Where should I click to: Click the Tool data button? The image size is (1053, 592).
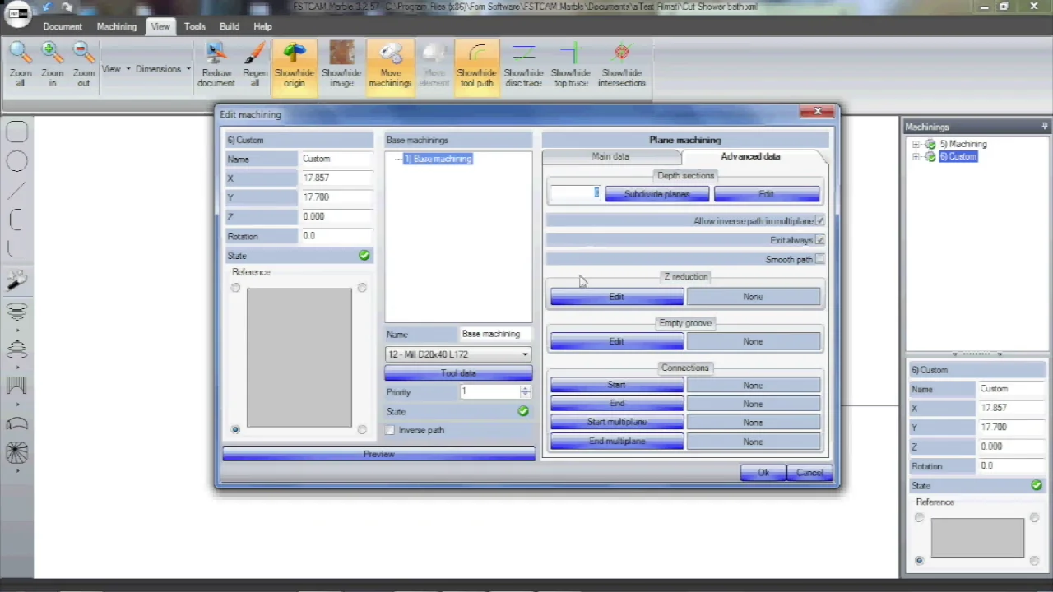point(458,373)
